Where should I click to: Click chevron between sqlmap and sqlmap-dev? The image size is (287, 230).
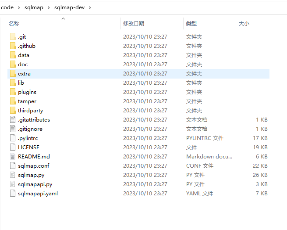[48, 7]
